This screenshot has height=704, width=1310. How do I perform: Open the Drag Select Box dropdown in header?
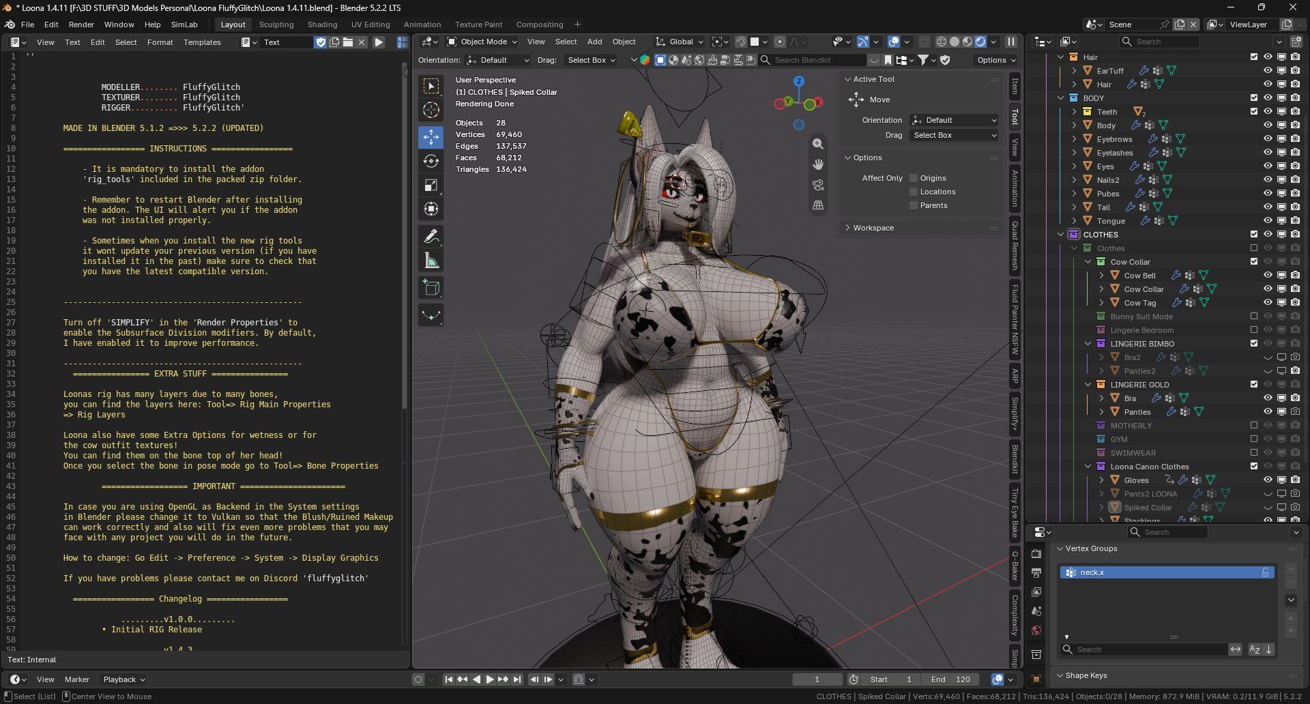[591, 60]
